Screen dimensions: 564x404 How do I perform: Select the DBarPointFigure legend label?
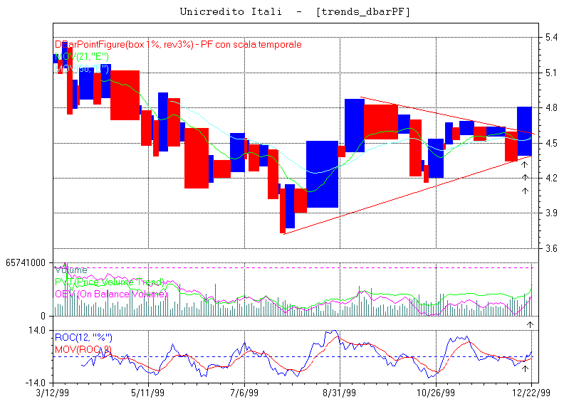point(178,45)
